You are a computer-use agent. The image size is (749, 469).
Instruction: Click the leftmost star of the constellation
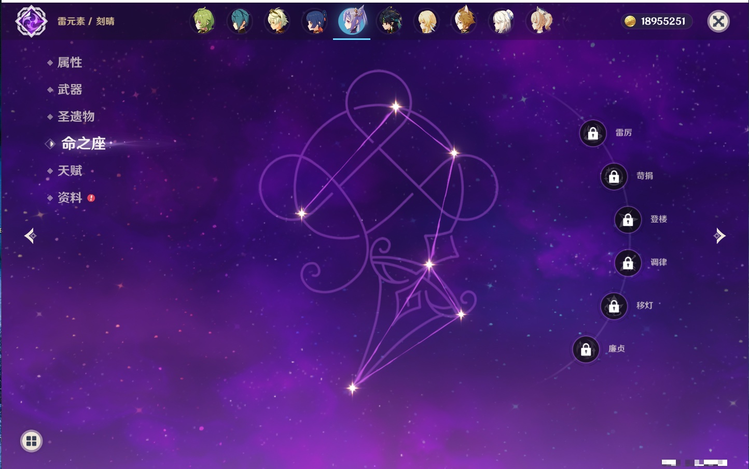click(301, 214)
